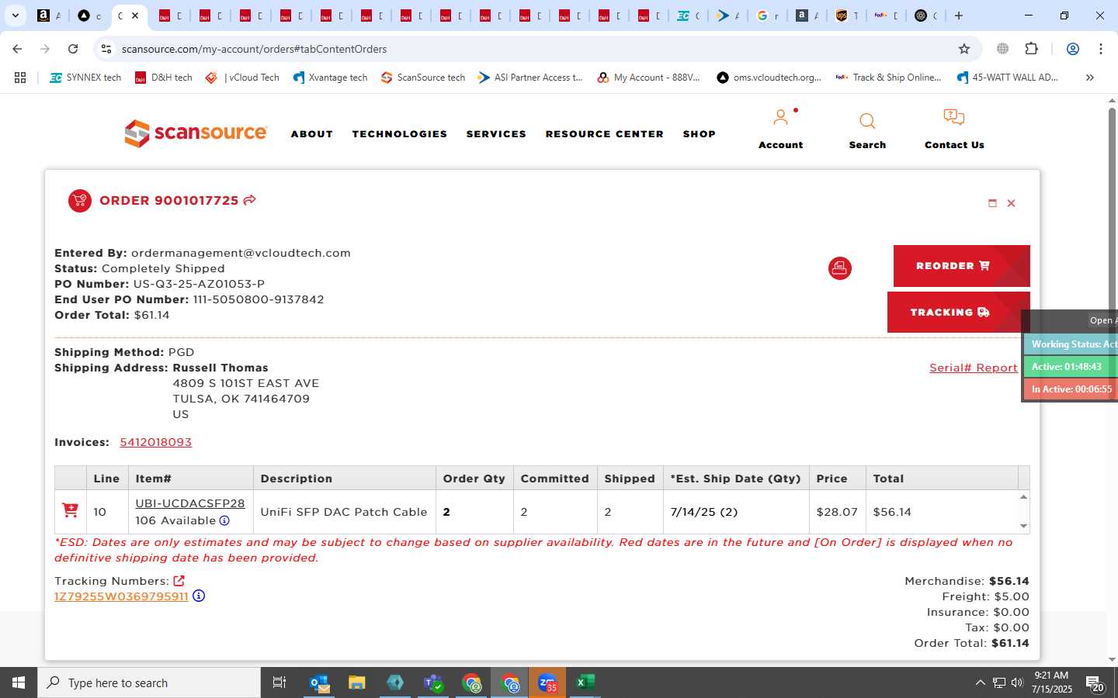
Task: Open the Chrome three-dot menu
Action: click(1101, 49)
